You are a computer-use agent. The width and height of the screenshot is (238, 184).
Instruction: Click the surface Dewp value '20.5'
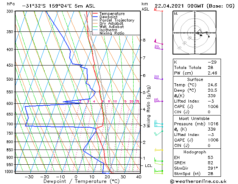[212, 90]
